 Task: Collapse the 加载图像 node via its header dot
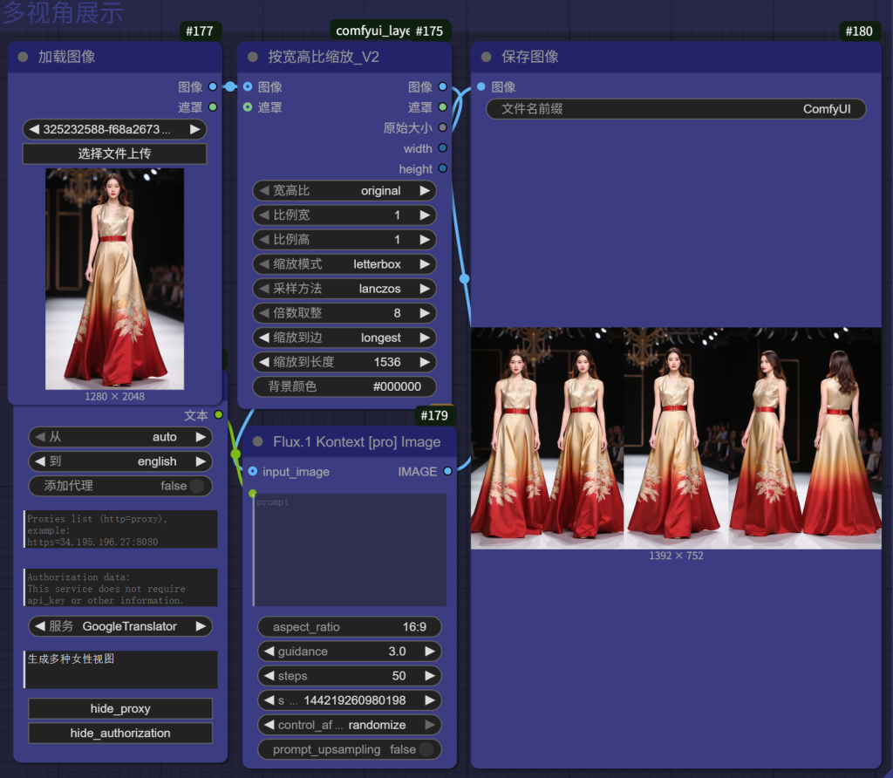(x=23, y=57)
